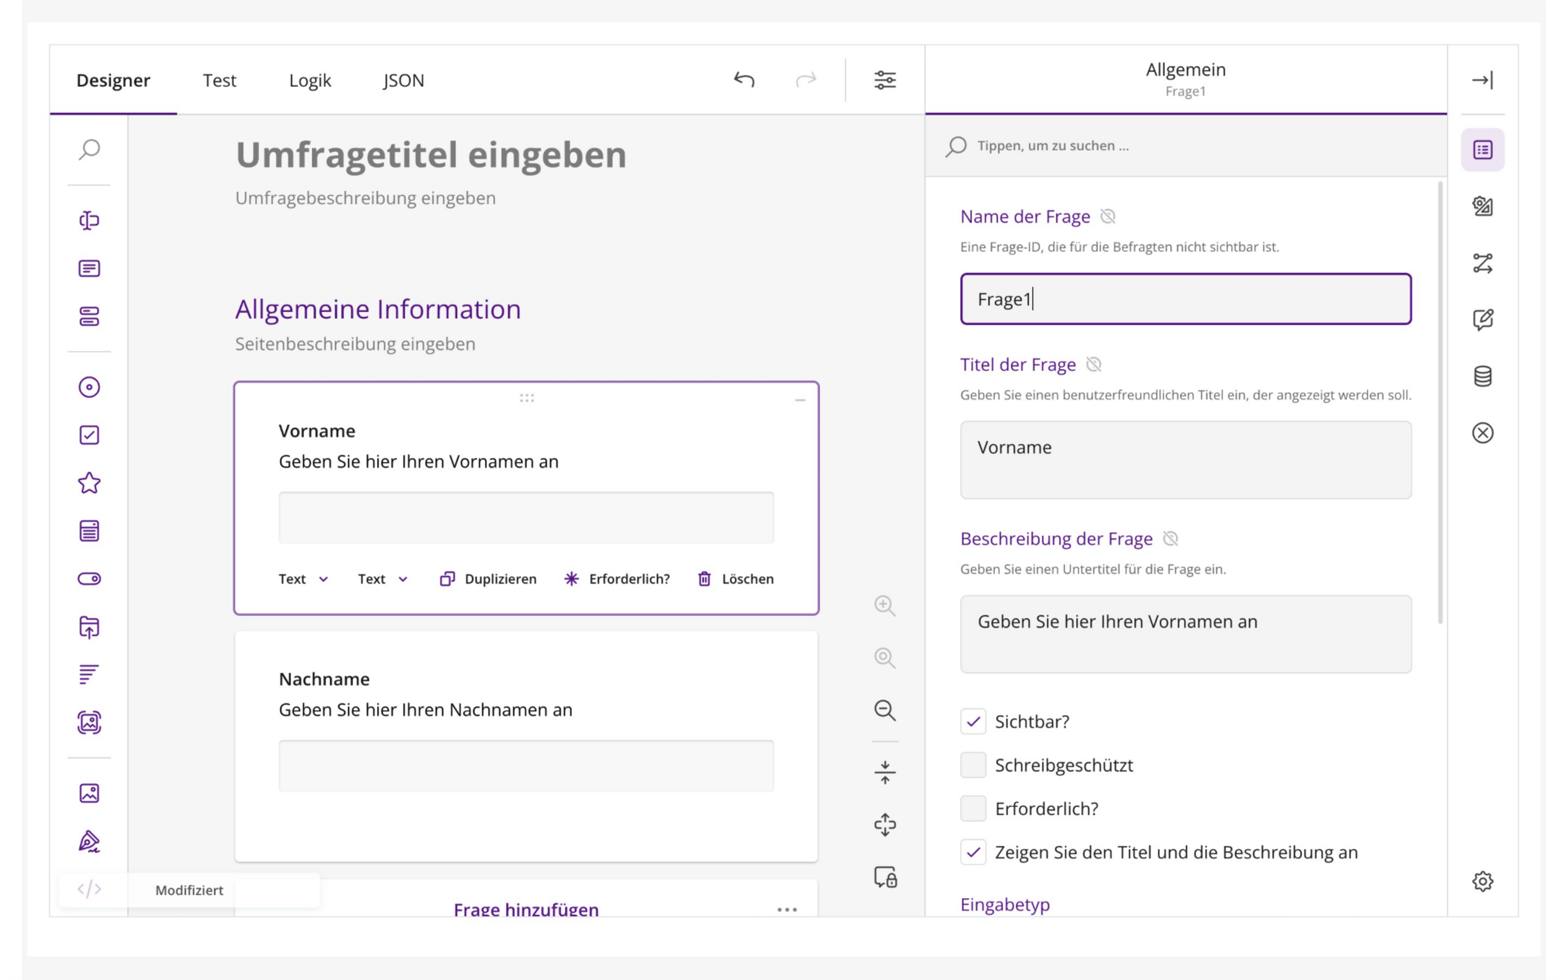Open the toolbox search magnifier
This screenshot has width=1568, height=980.
(89, 150)
